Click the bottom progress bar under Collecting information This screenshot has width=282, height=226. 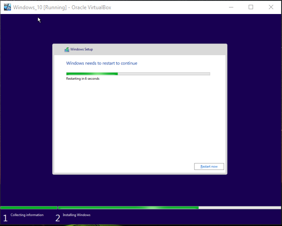pyautogui.click(x=29, y=208)
